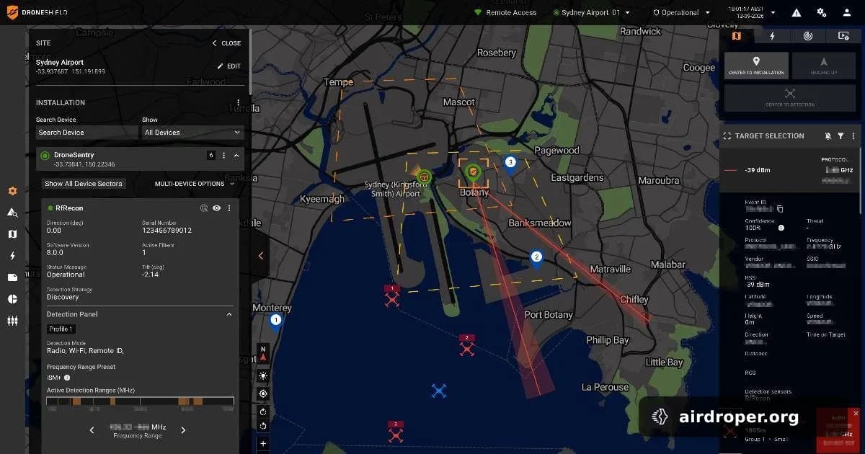The height and width of the screenshot is (454, 865).
Task: Click the Confidence info icon
Action: point(782,228)
